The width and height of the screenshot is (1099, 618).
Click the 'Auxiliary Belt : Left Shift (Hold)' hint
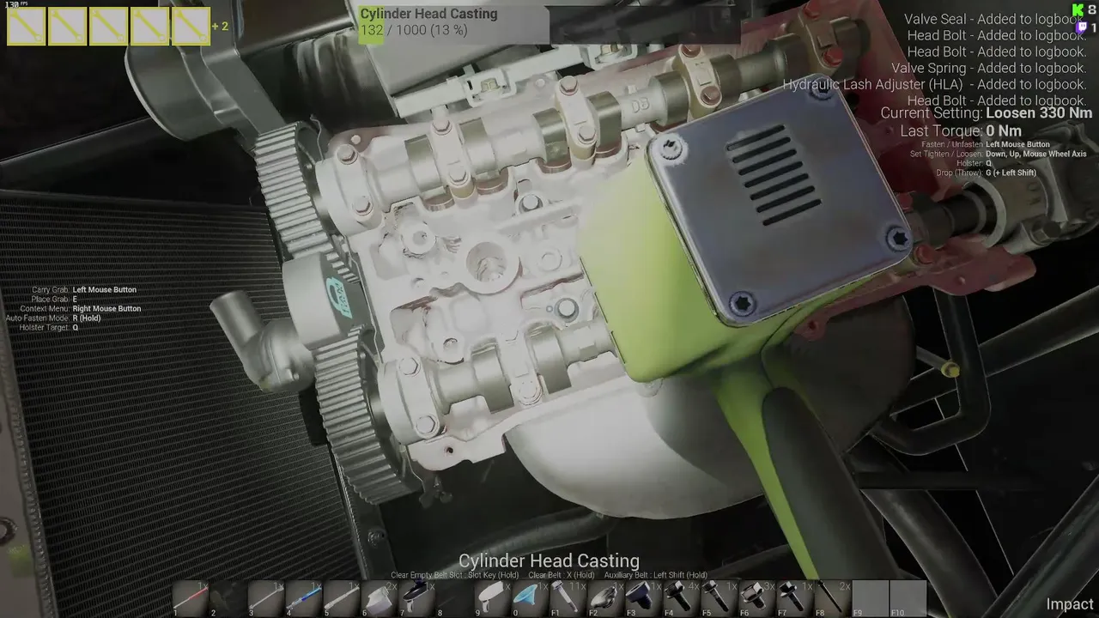pyautogui.click(x=656, y=575)
